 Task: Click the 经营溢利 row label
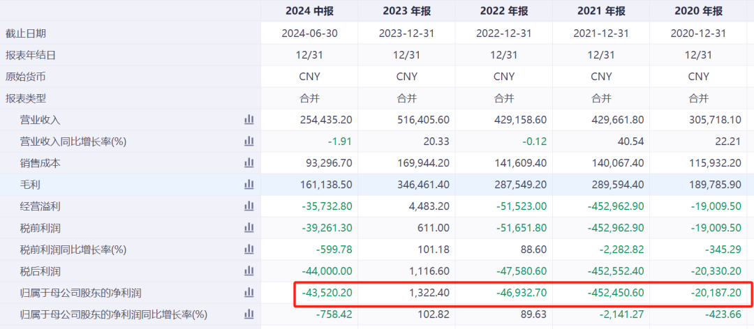(40, 206)
